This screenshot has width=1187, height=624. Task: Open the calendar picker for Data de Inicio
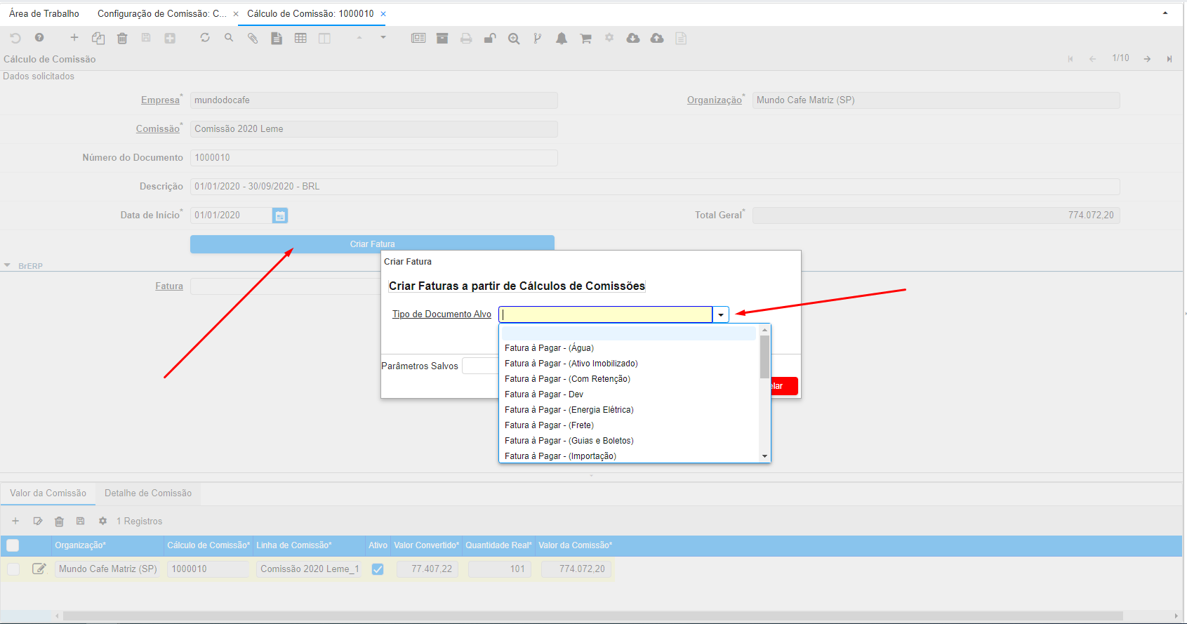[x=280, y=215]
